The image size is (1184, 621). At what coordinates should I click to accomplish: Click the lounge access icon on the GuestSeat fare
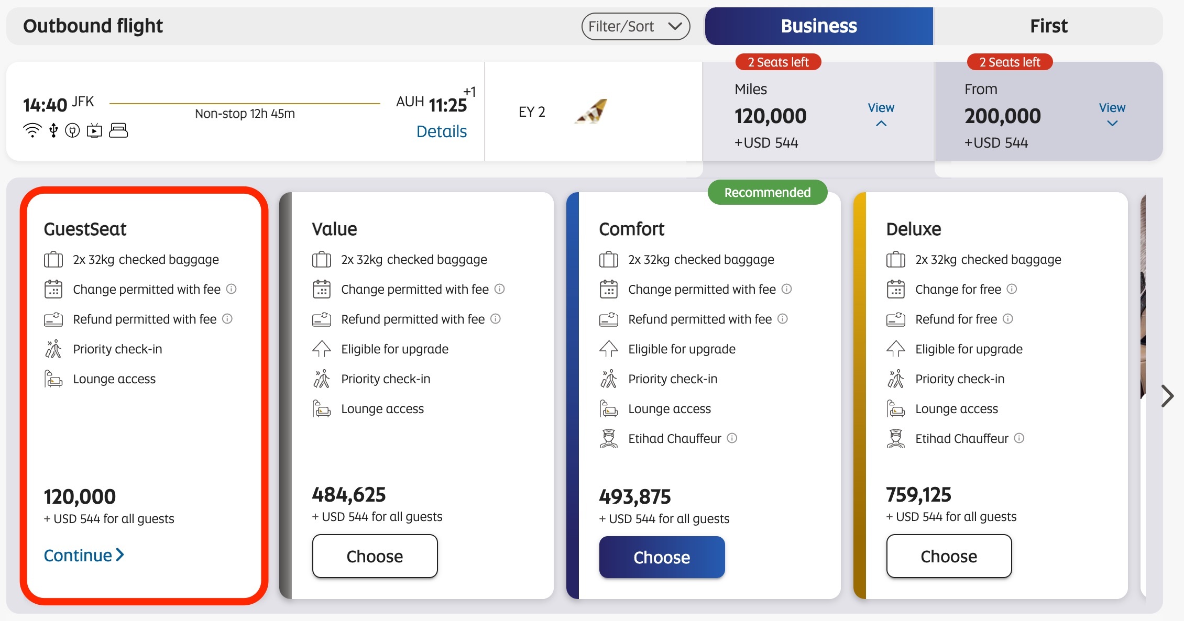tap(52, 378)
